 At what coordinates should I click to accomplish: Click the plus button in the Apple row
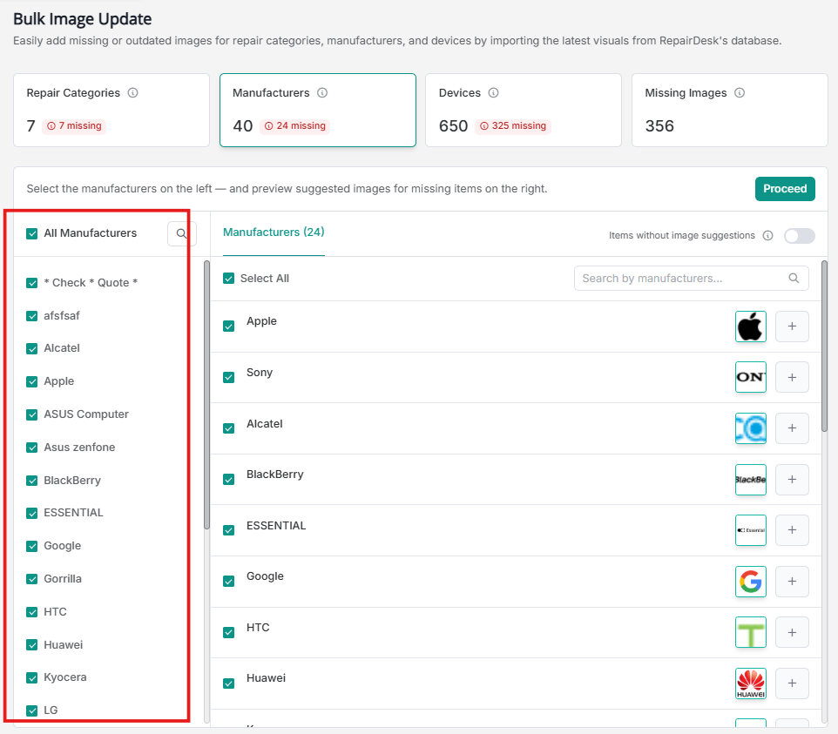(792, 327)
